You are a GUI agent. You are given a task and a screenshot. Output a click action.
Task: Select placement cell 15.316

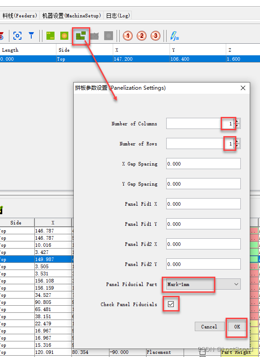(x=53, y=345)
